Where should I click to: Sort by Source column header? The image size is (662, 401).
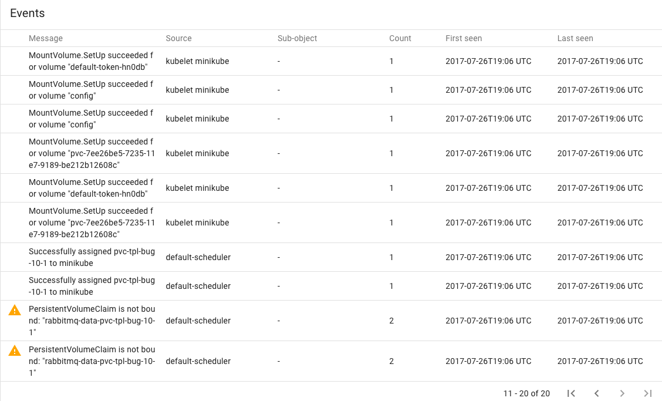point(178,38)
